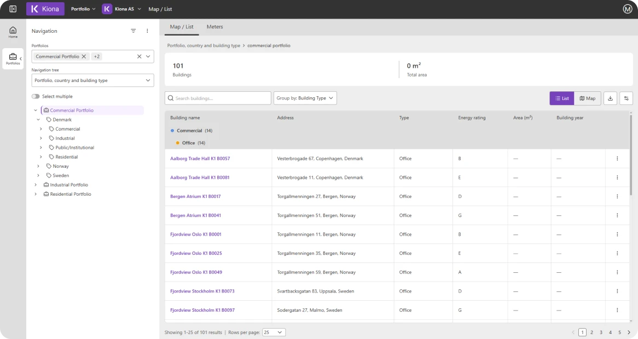Image resolution: width=638 pixels, height=339 pixels.
Task: Go to results page 3
Action: [x=601, y=332]
